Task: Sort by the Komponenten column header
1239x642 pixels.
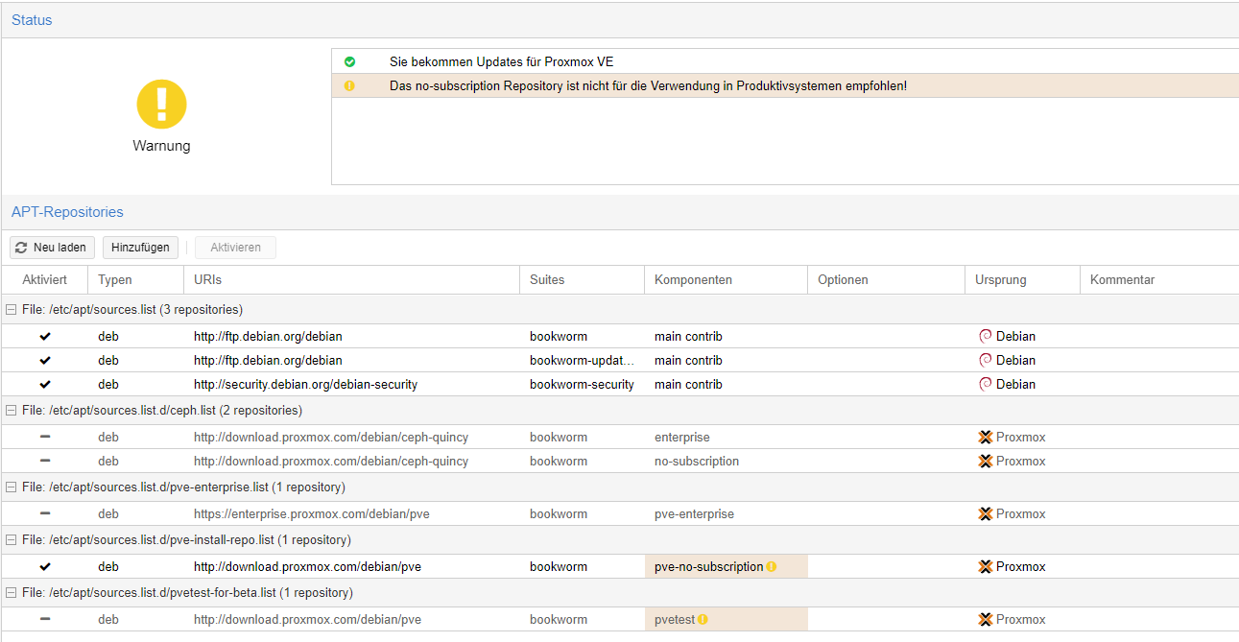Action: tap(693, 280)
